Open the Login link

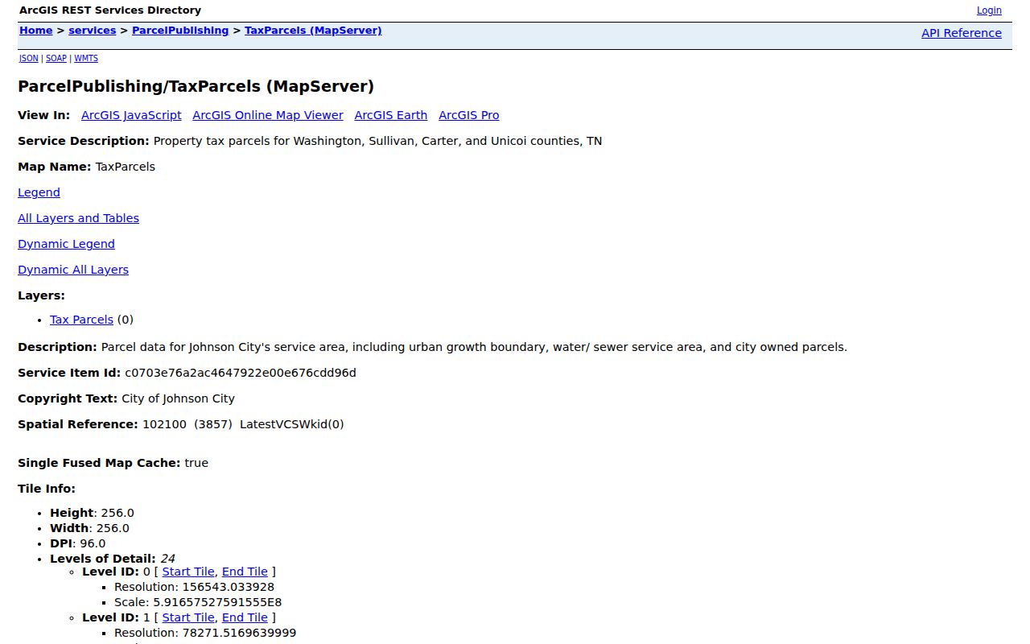coord(989,10)
